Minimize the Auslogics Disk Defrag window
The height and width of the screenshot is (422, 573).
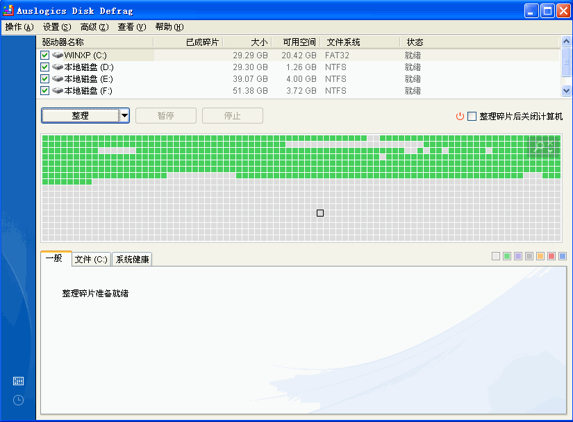(x=531, y=11)
